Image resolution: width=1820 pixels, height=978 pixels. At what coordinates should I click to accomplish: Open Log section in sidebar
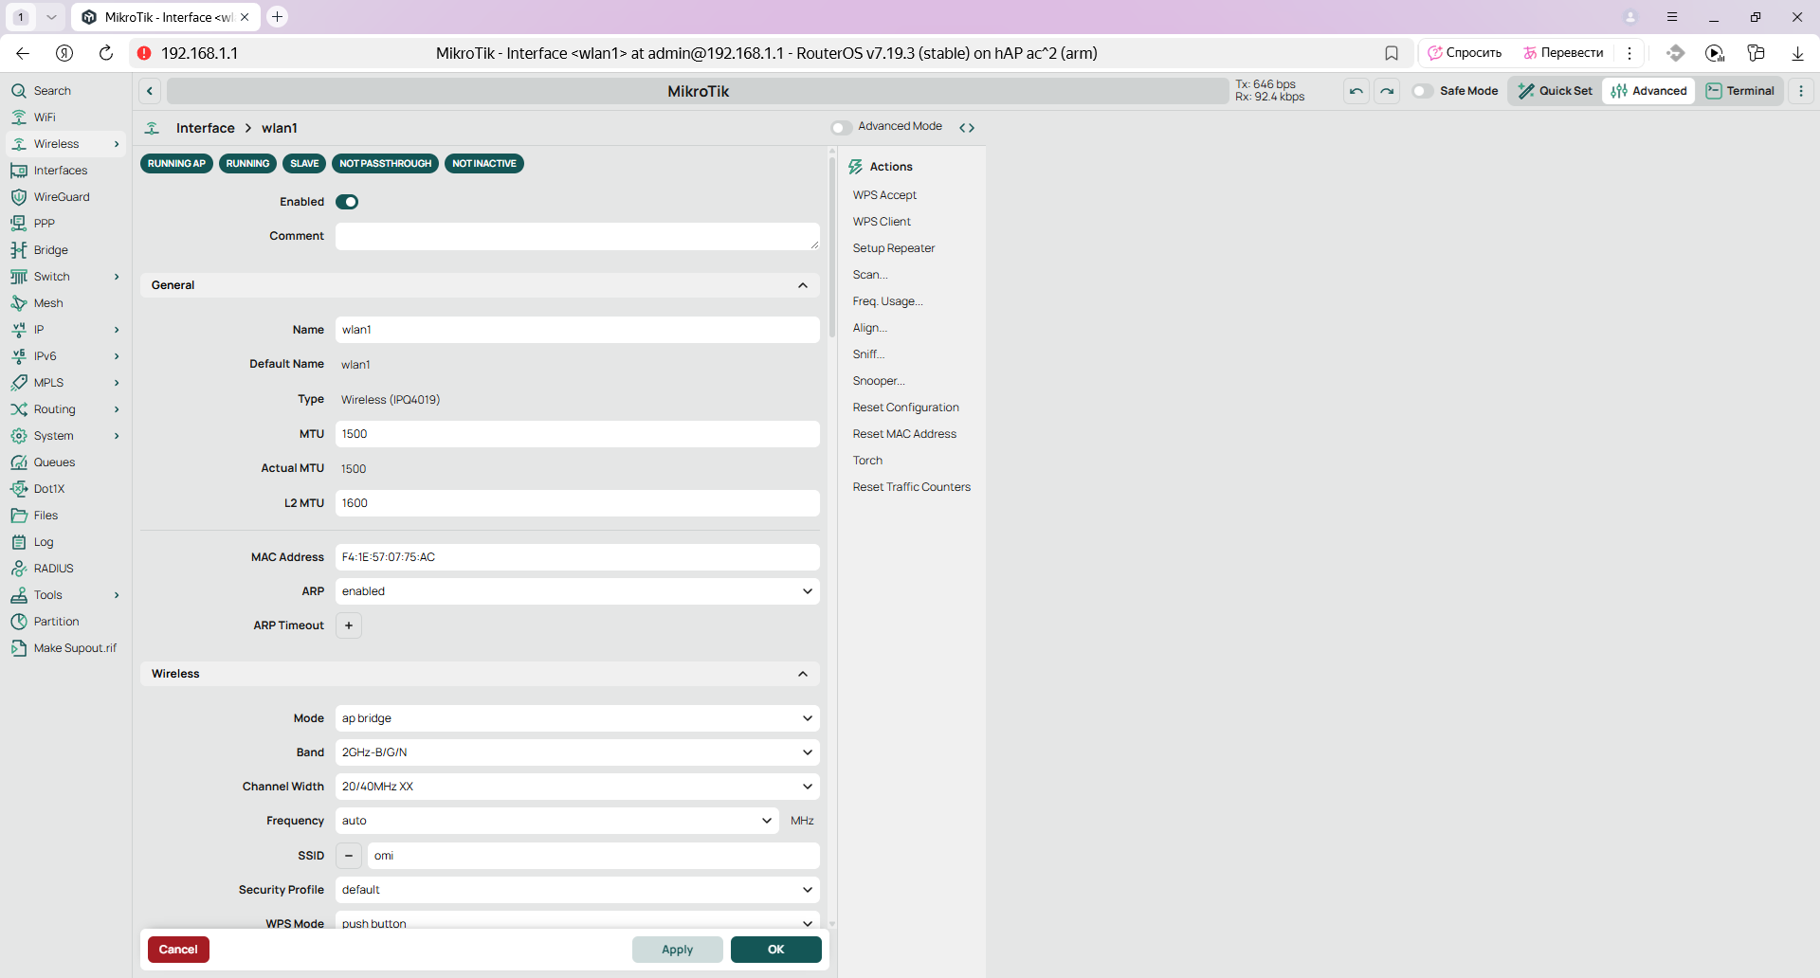(x=65, y=542)
